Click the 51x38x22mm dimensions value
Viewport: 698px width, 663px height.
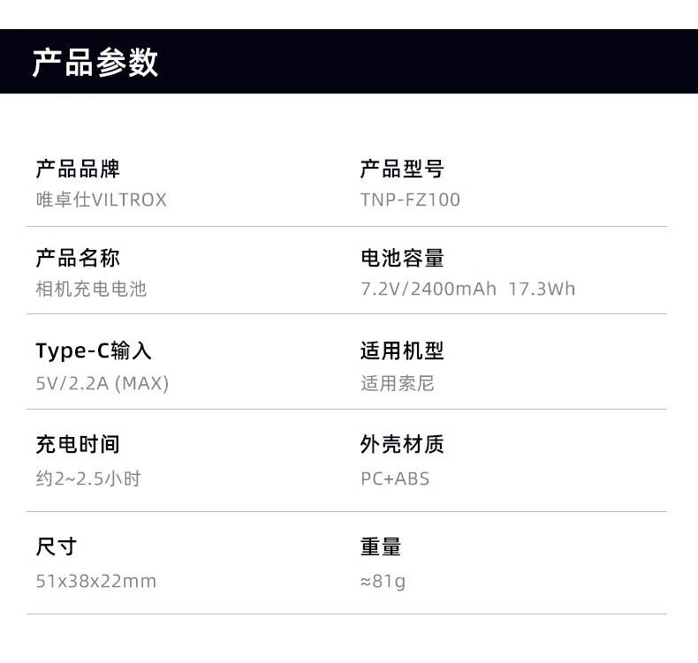[96, 581]
